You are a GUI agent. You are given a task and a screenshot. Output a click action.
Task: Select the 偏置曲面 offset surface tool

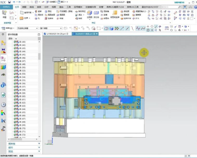pos(50,15)
